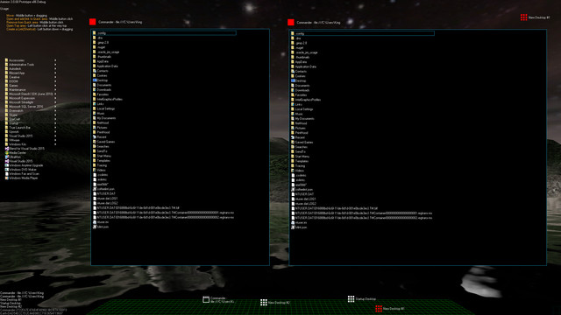Screen dimensions: 561x315
Task: Click the red grid New Desktop #1 icon in bottom dock
Action: coord(379,308)
